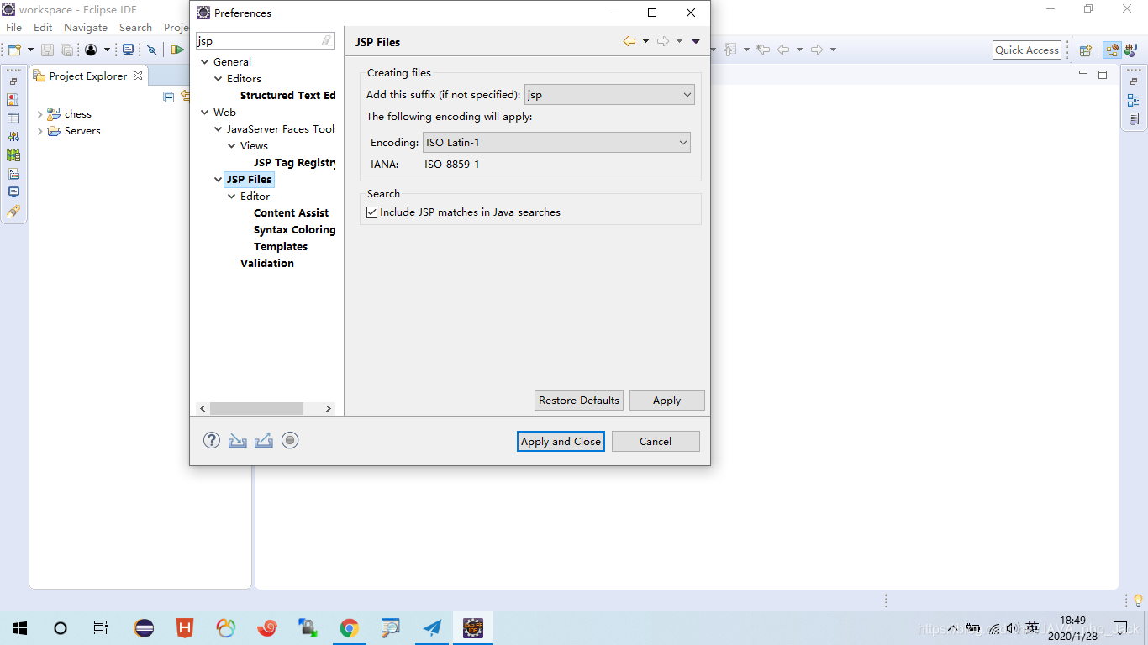Open the green map view in left trim
This screenshot has width=1148, height=645.
pyautogui.click(x=13, y=155)
